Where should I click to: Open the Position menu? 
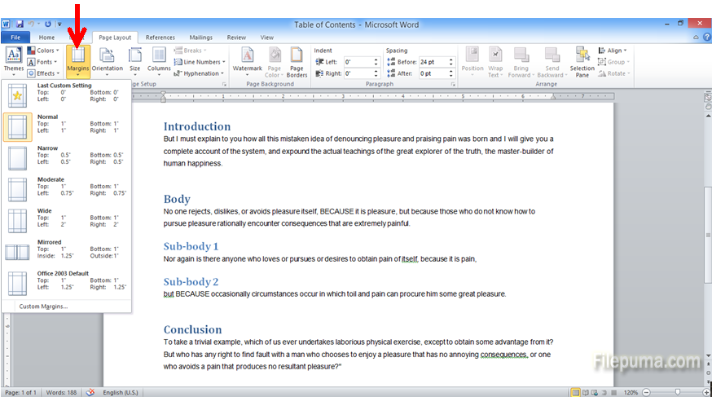point(472,61)
